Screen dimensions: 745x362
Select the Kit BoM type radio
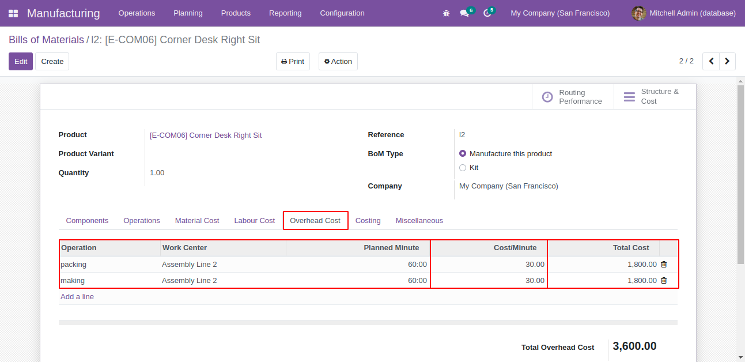tap(463, 168)
